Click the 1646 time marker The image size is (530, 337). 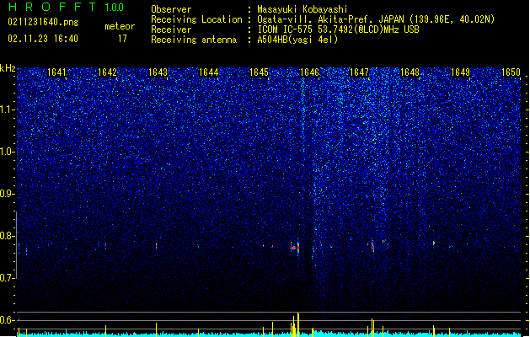coord(309,72)
